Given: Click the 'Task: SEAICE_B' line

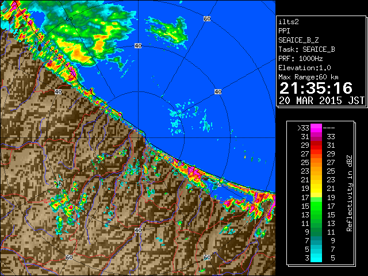Looking at the screenshot, I should click(x=306, y=49).
